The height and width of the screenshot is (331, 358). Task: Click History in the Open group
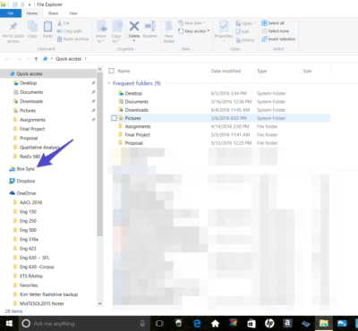pos(245,40)
